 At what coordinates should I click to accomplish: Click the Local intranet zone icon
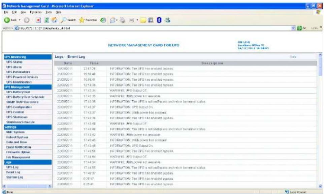[287, 192]
